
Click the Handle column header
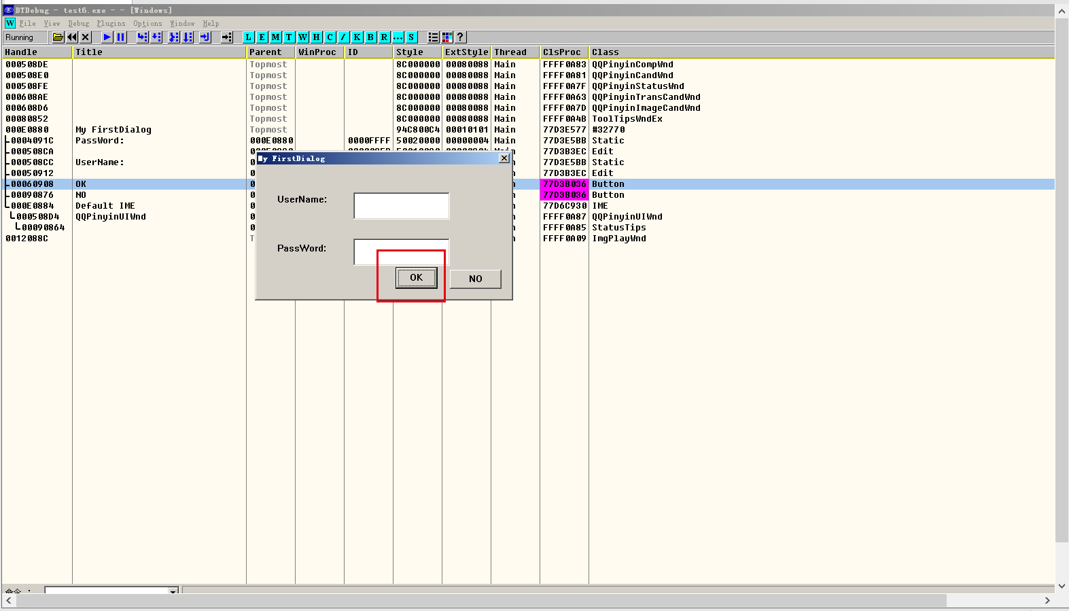point(37,52)
